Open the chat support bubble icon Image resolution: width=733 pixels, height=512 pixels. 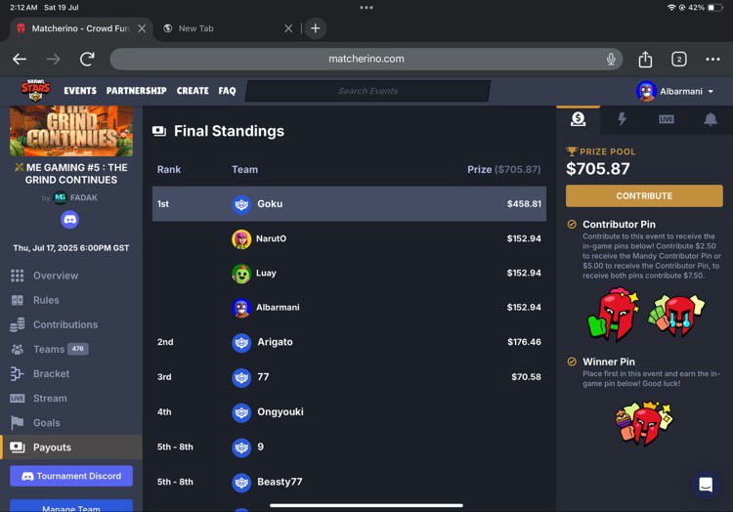tap(706, 484)
